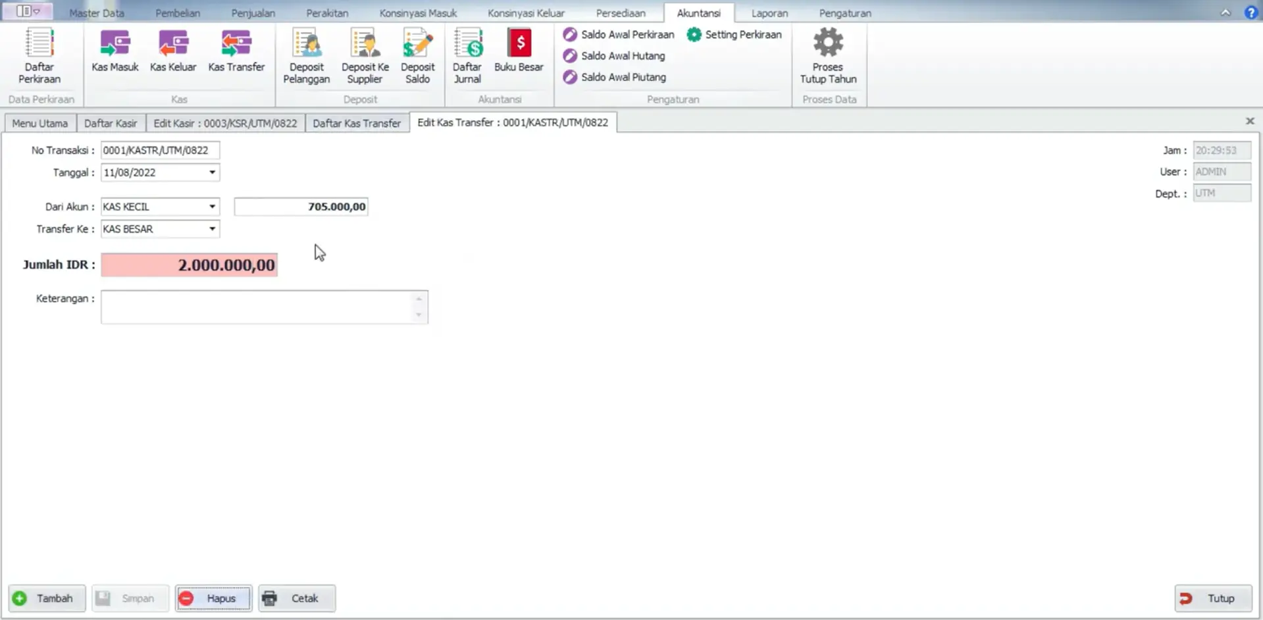The height and width of the screenshot is (620, 1263).
Task: Click inside the Keterangan text box
Action: pyautogui.click(x=257, y=307)
